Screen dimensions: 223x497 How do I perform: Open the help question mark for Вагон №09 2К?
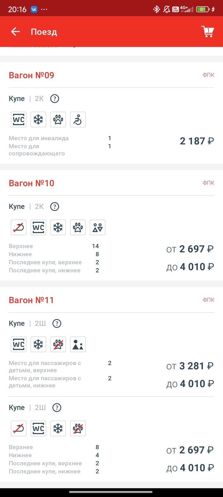click(x=55, y=99)
